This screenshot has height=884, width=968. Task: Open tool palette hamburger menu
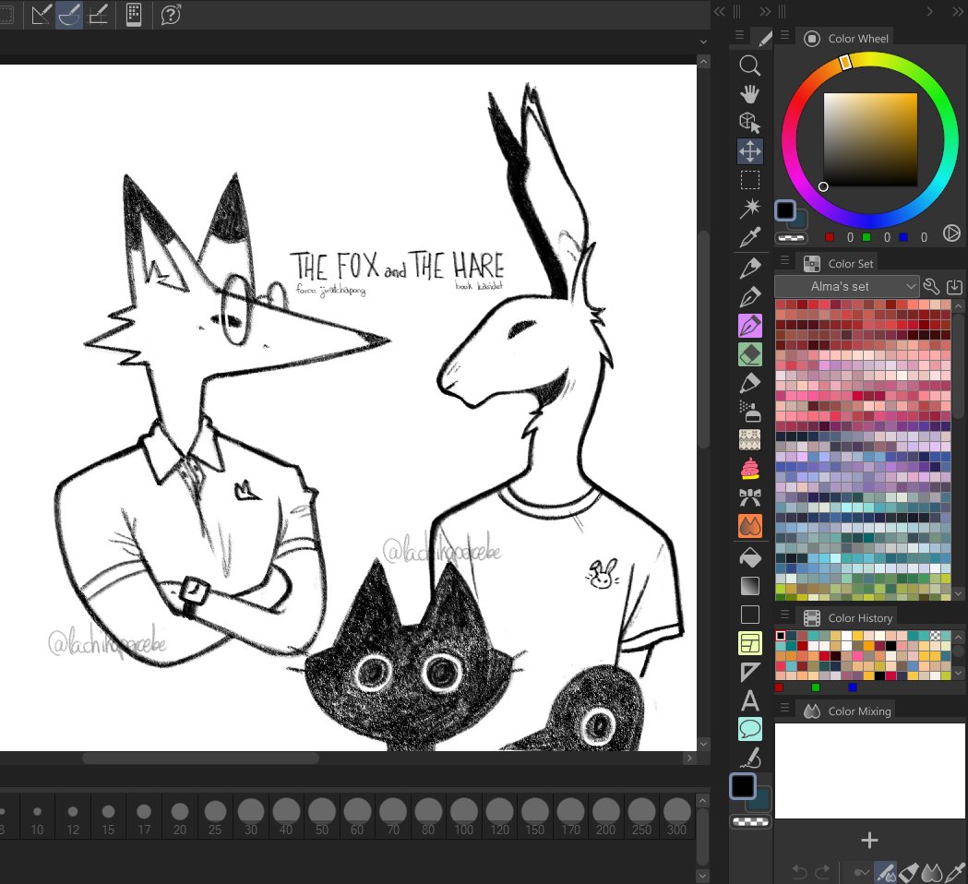(739, 36)
